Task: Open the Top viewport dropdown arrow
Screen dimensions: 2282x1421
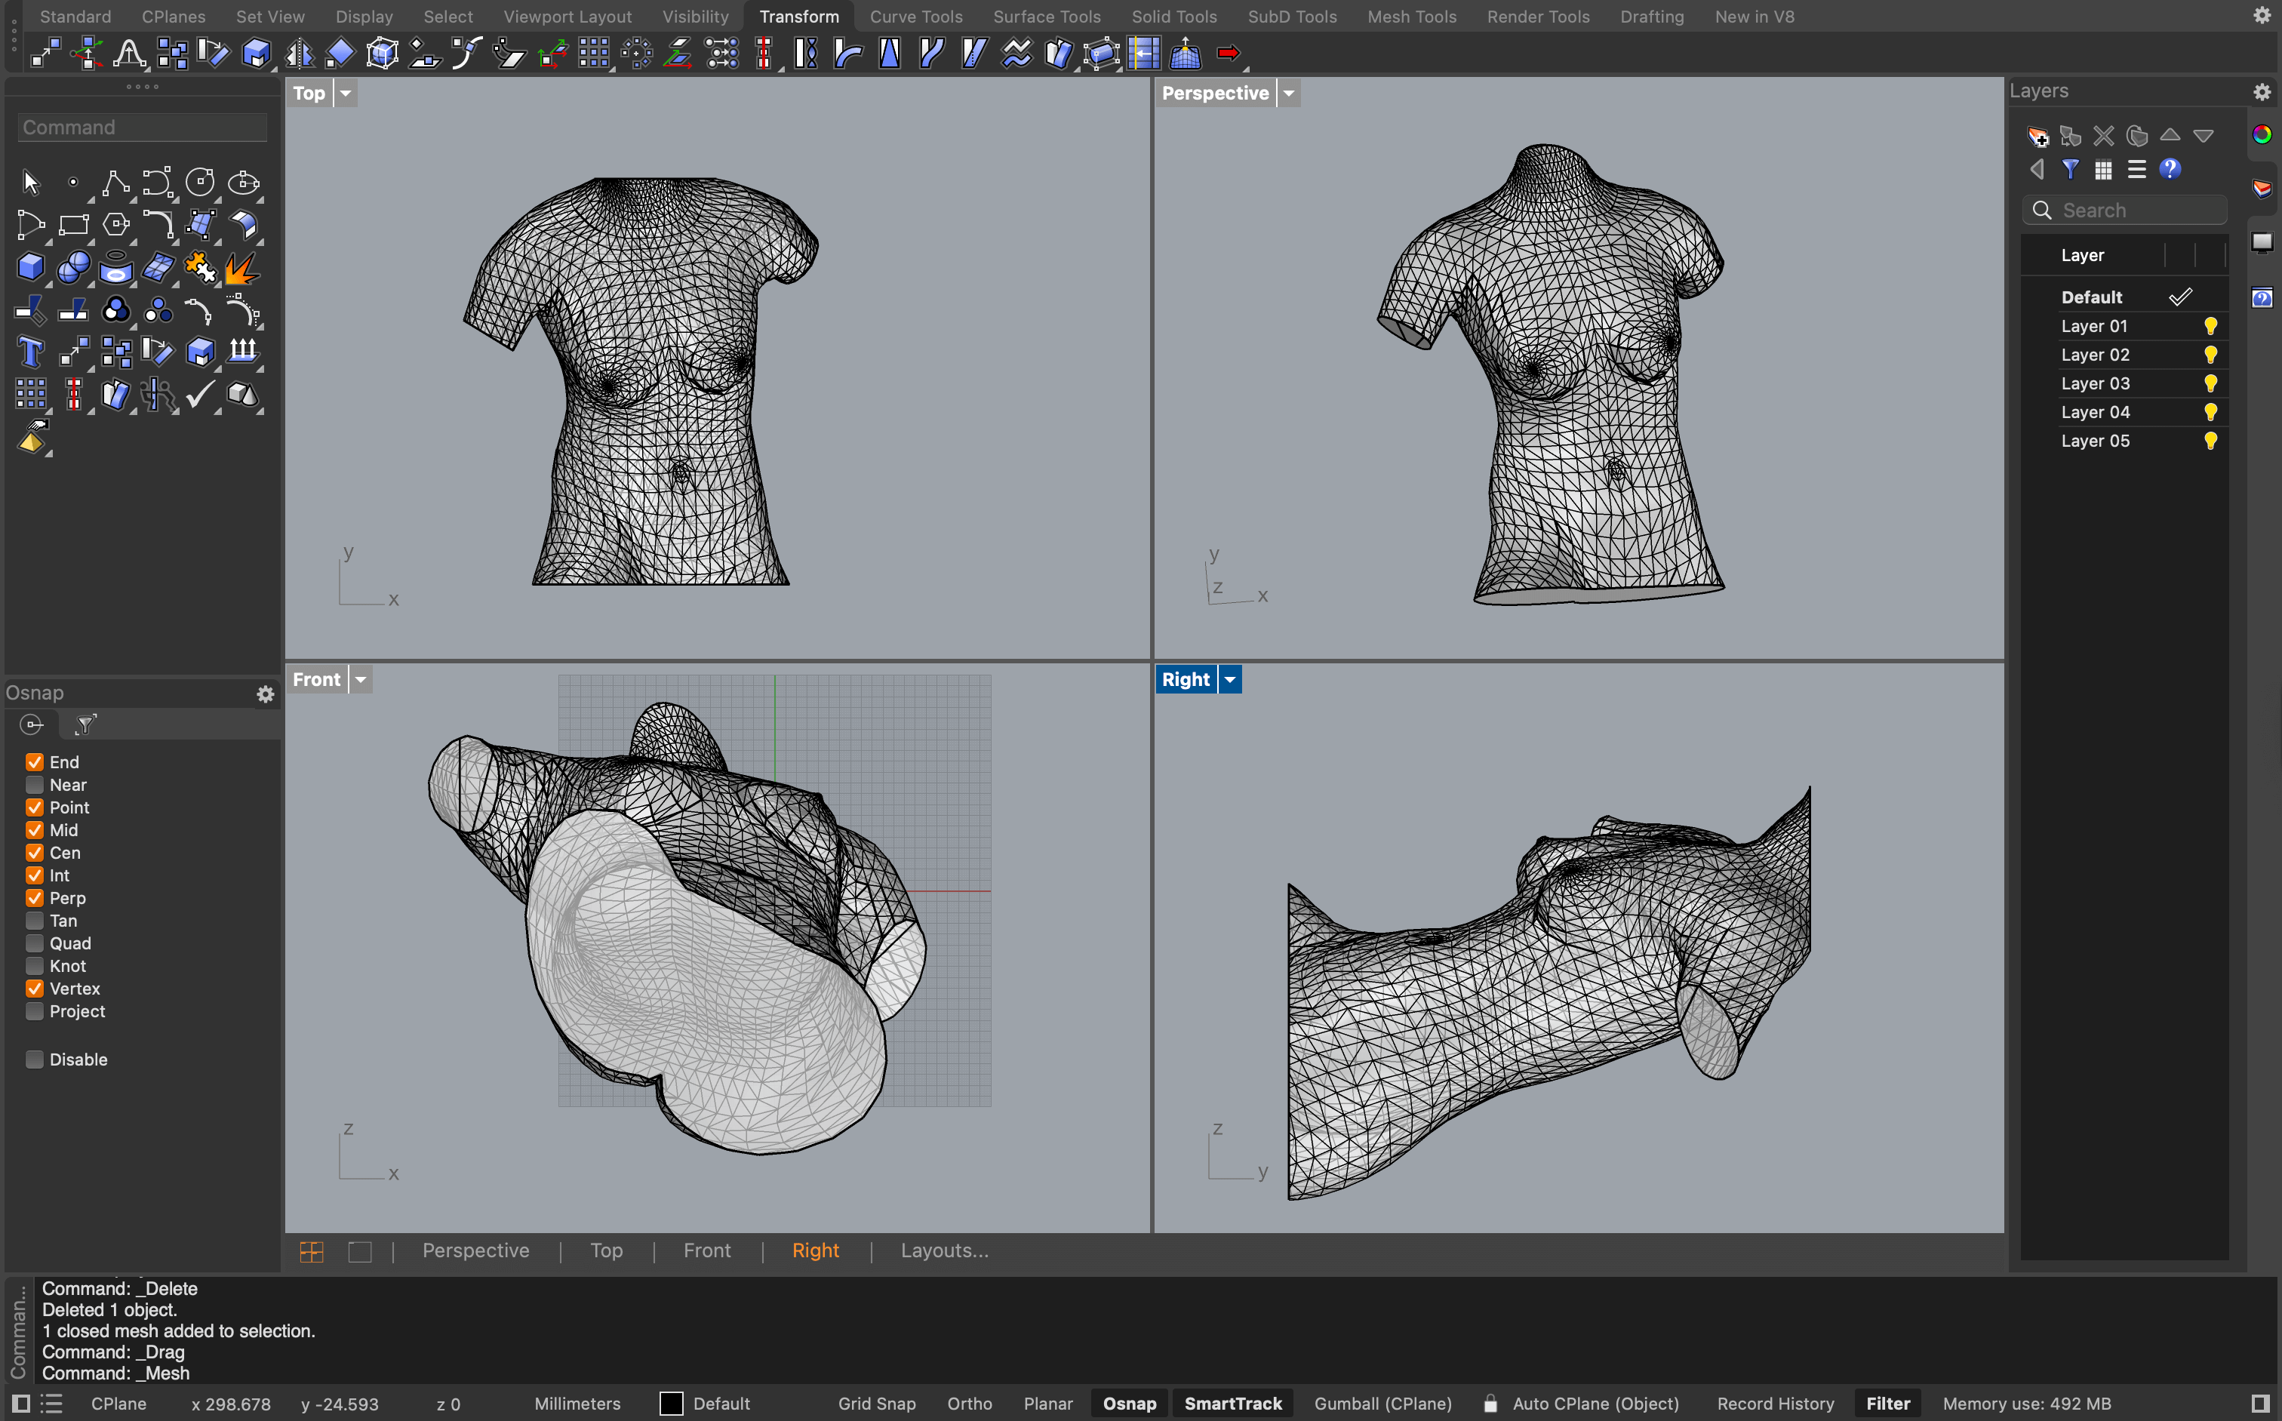Action: click(x=345, y=93)
